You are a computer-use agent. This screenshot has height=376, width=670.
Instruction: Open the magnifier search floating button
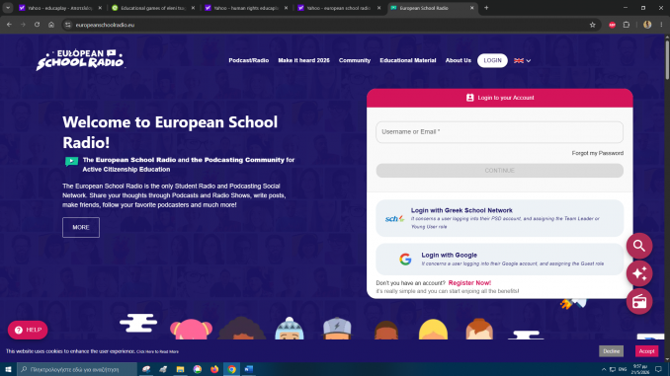click(x=639, y=246)
